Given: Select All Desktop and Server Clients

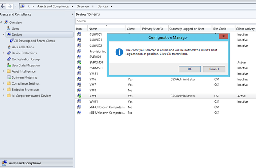Looking at the screenshot, I should tap(35, 41).
